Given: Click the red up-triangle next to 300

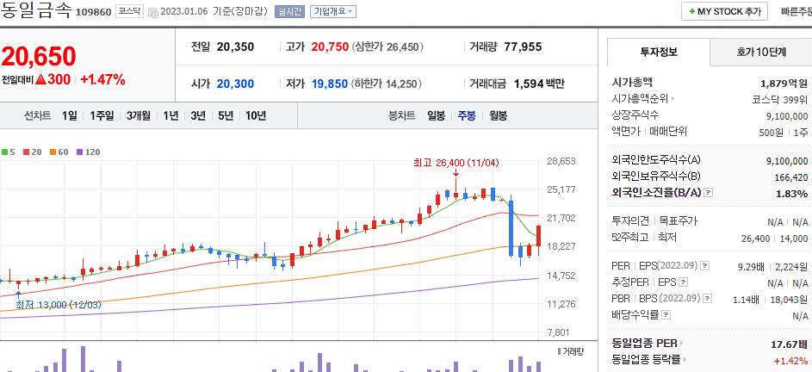Looking at the screenshot, I should (41, 80).
